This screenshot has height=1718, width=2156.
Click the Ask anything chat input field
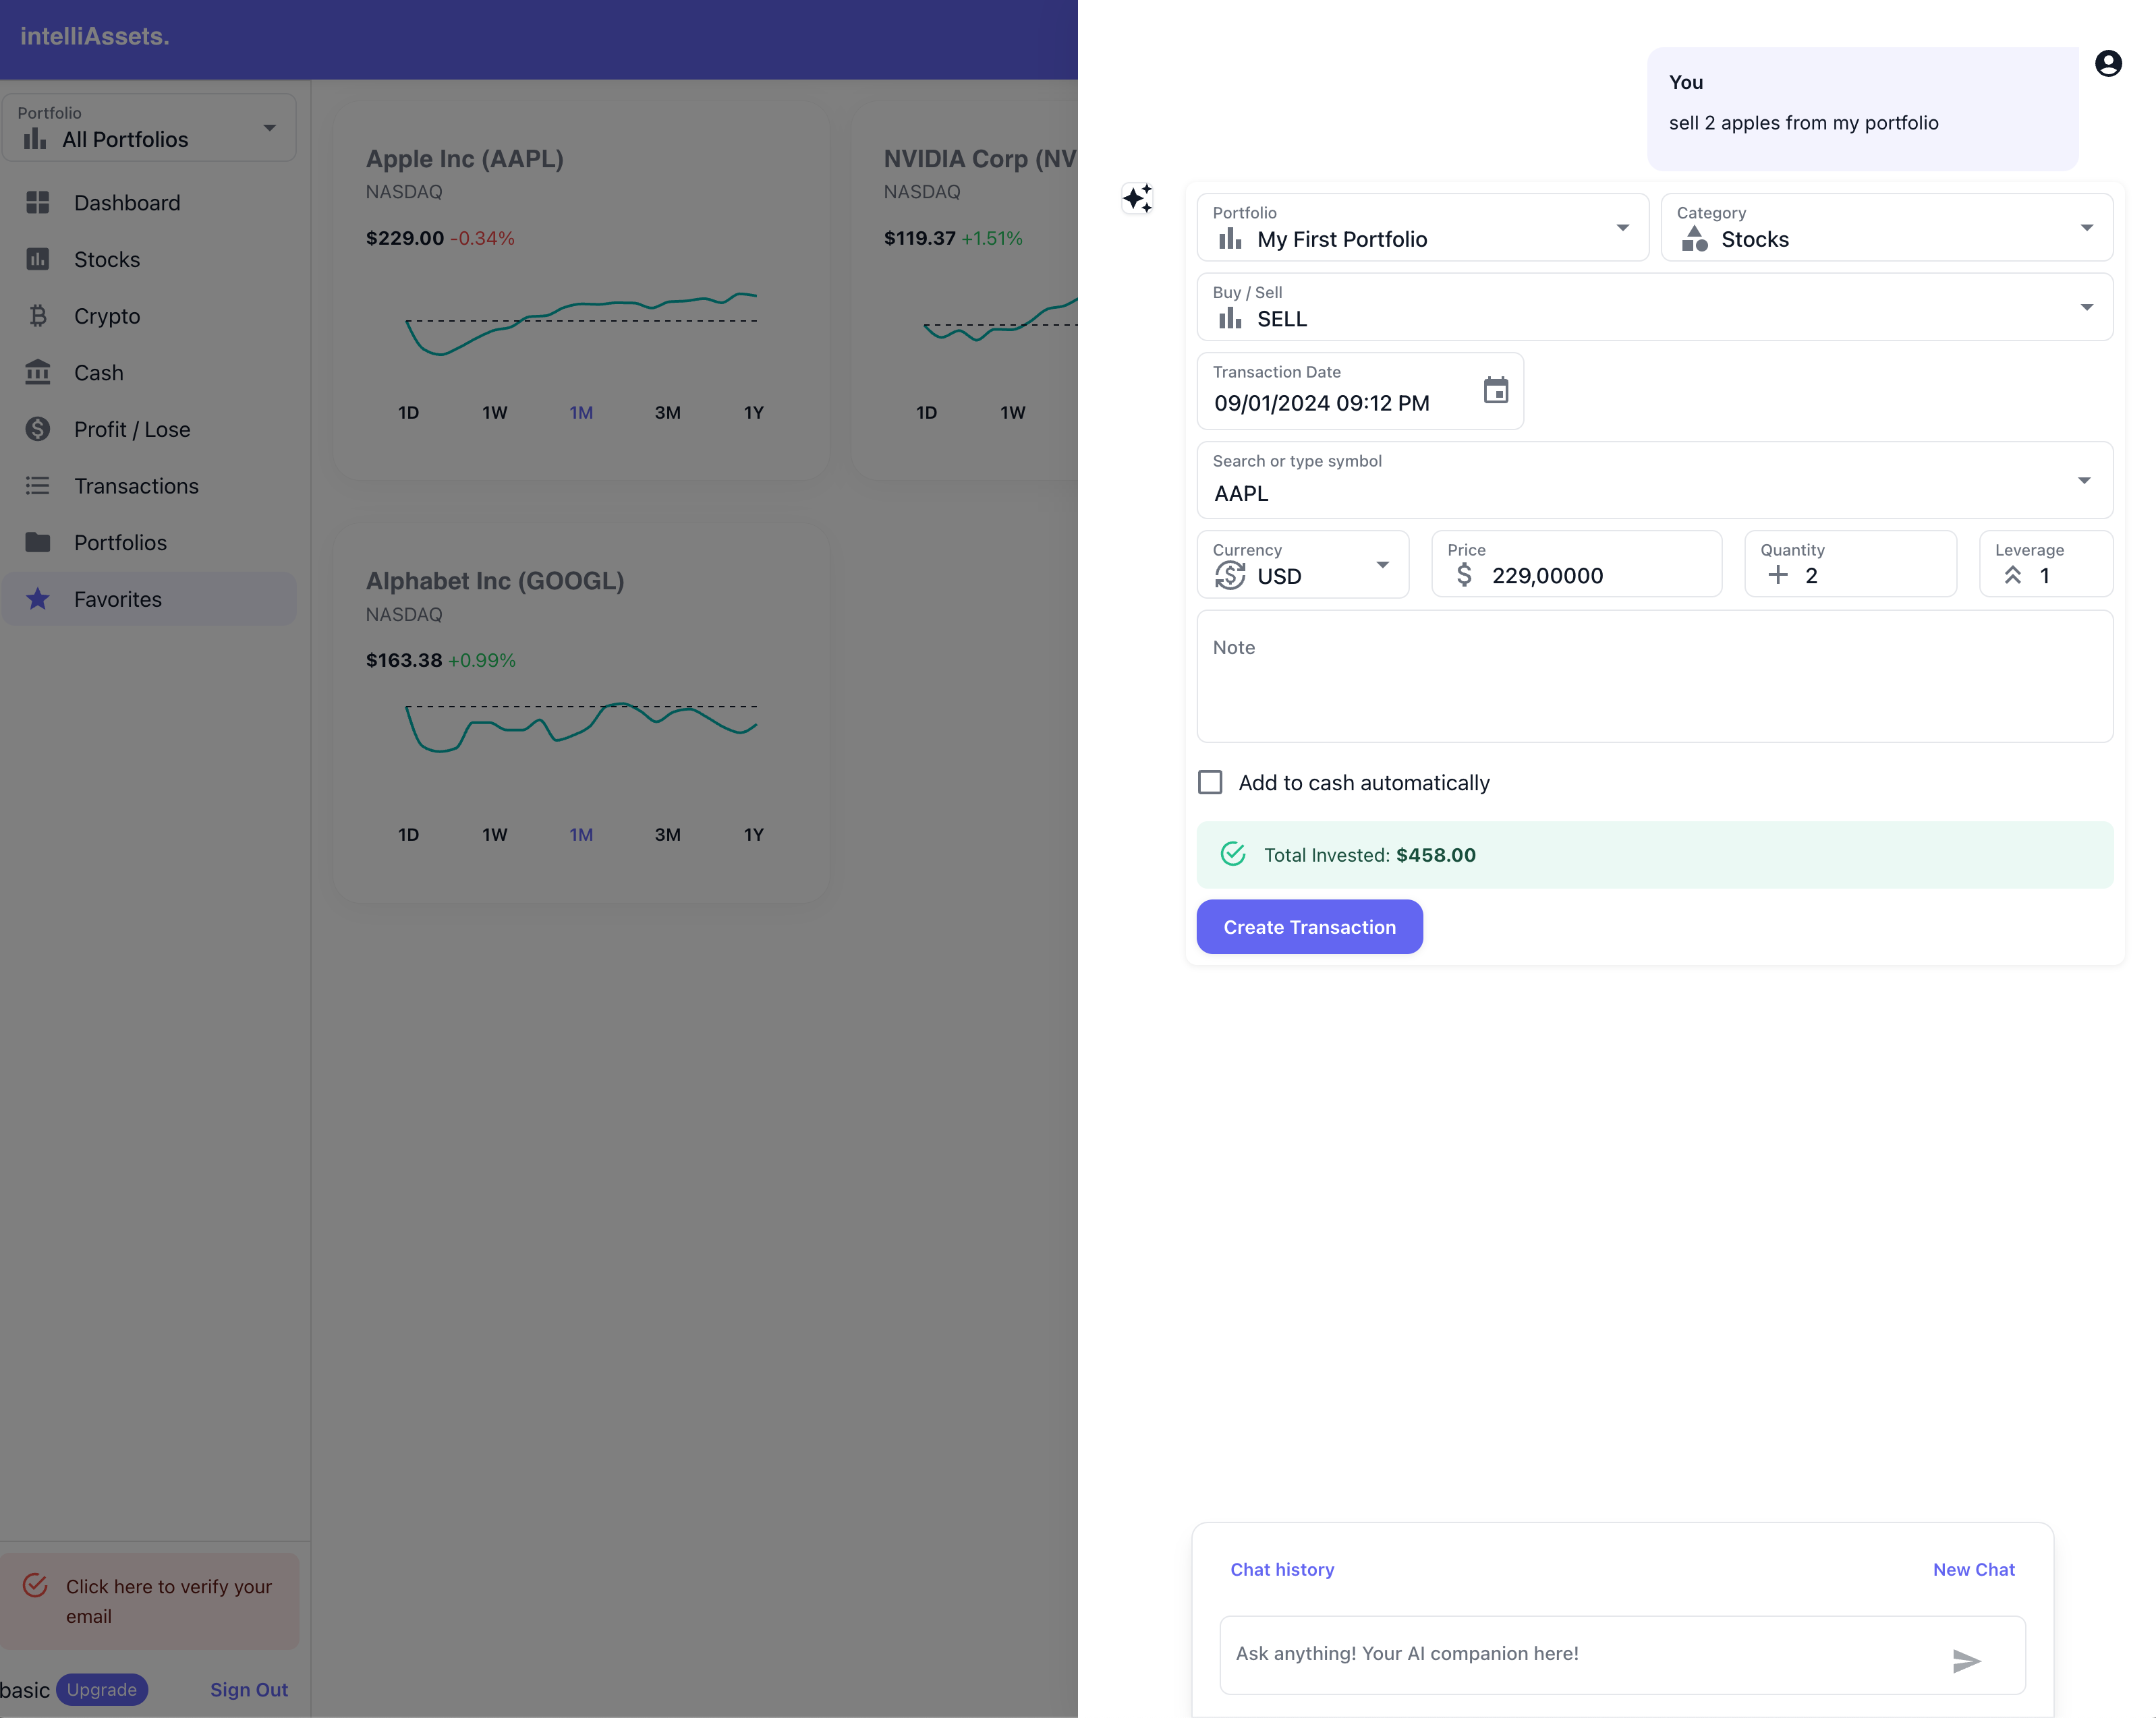[x=1580, y=1654]
